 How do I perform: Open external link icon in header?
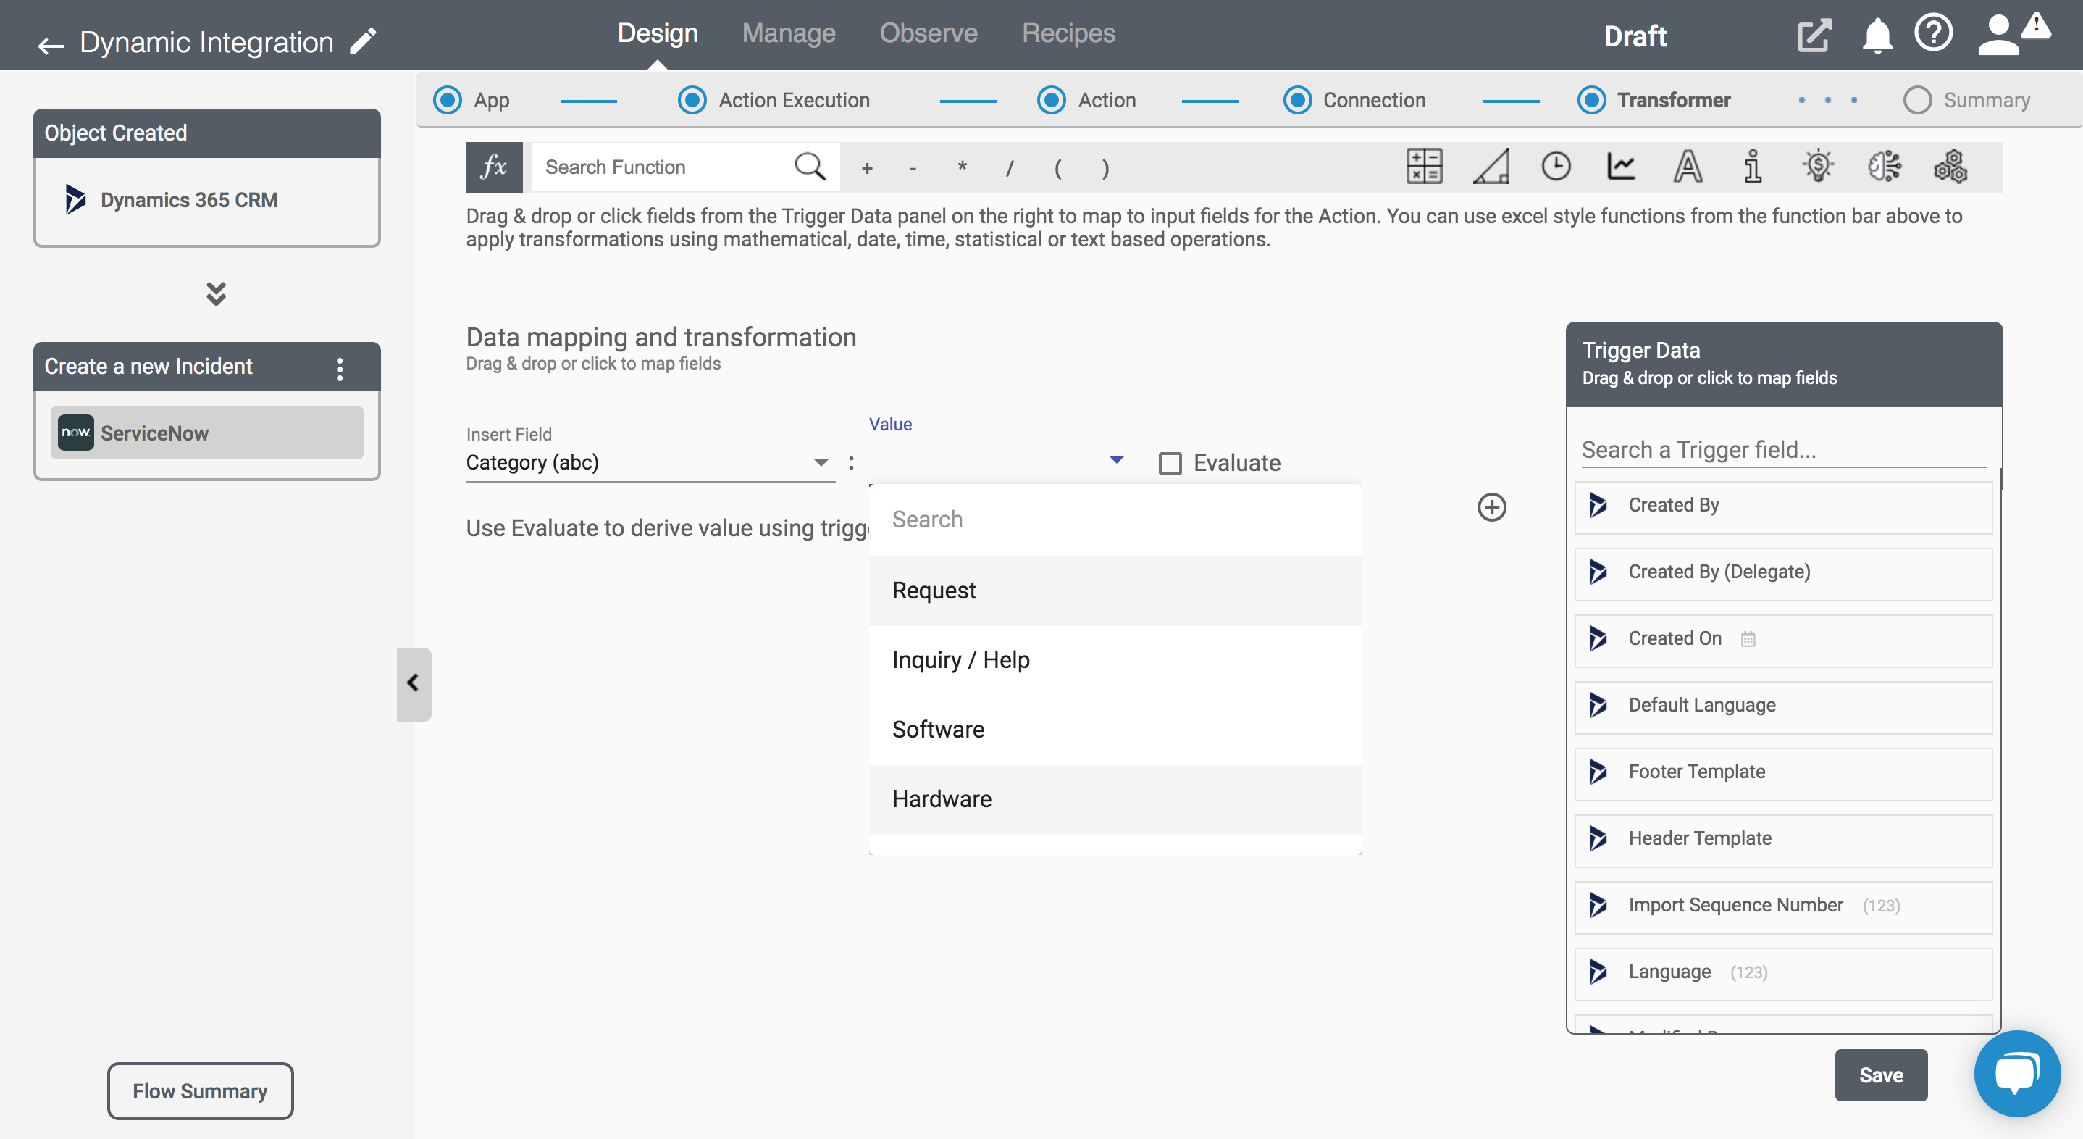[1814, 36]
